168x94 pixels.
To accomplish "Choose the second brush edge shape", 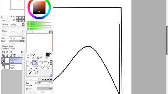I will coord(45,79).
